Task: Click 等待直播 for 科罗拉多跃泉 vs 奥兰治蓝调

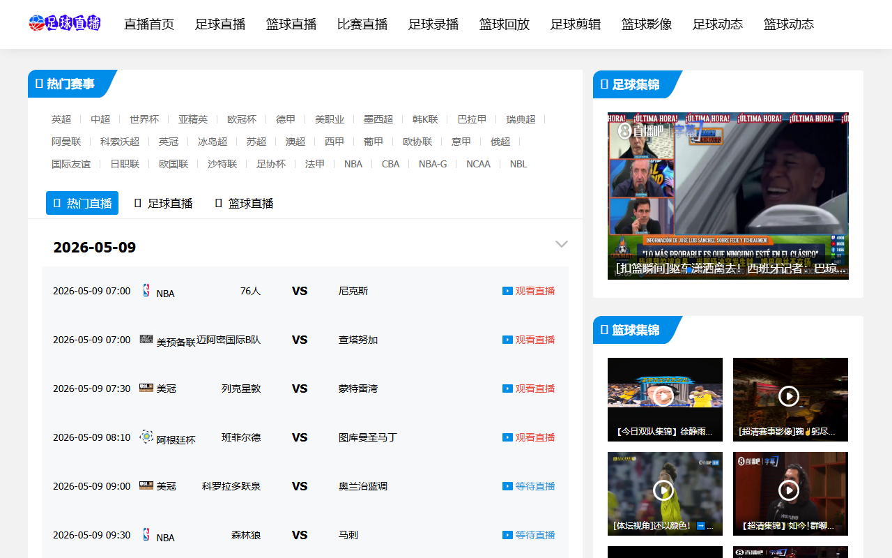Action: [x=535, y=486]
